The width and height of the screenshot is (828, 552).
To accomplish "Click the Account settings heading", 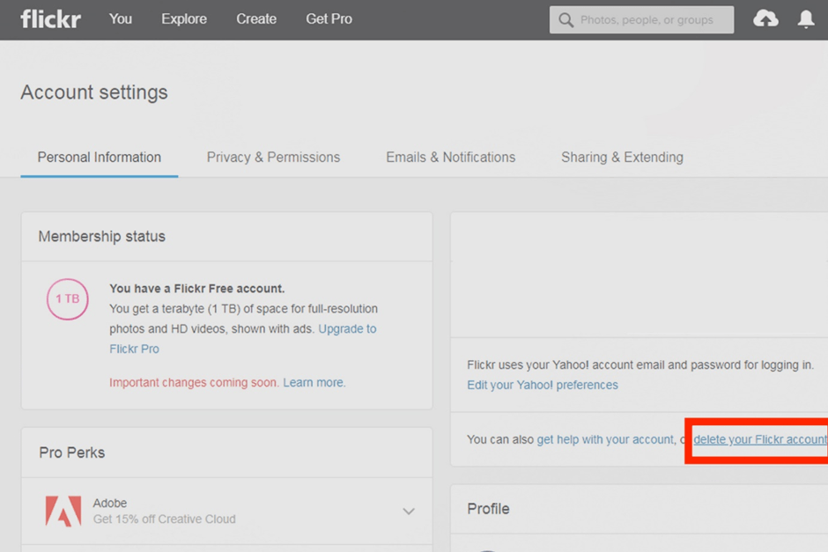I will tap(94, 92).
